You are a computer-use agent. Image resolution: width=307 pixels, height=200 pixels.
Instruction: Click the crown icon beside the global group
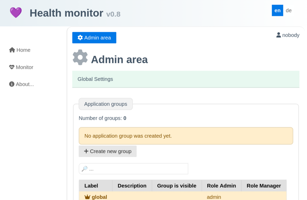click(87, 197)
